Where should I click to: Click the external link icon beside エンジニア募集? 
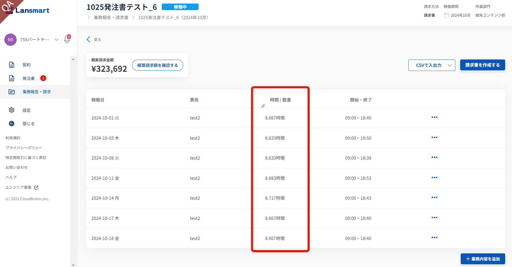(x=36, y=187)
